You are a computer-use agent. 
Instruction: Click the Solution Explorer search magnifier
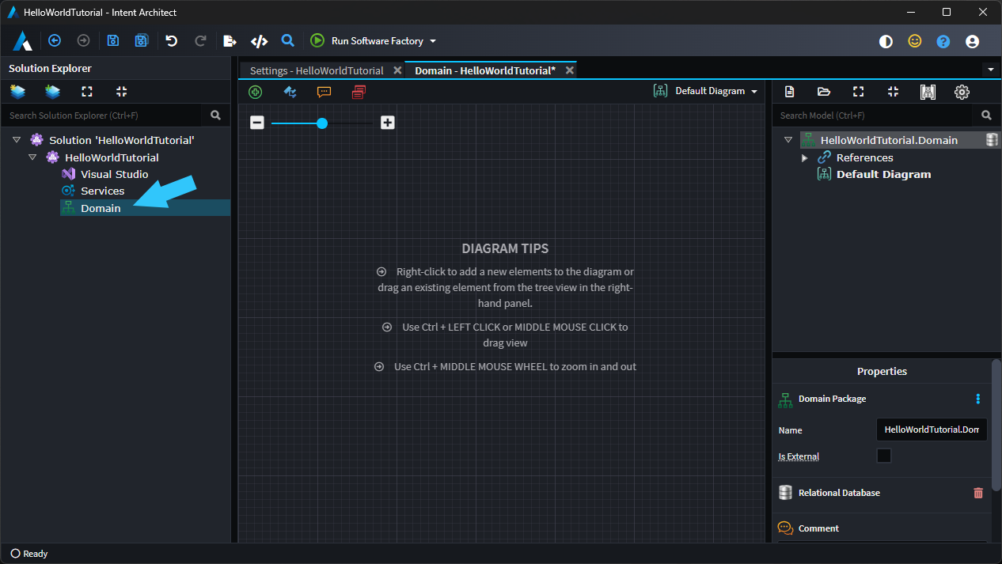[215, 115]
